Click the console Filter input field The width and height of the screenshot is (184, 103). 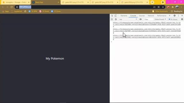[x=148, y=19]
